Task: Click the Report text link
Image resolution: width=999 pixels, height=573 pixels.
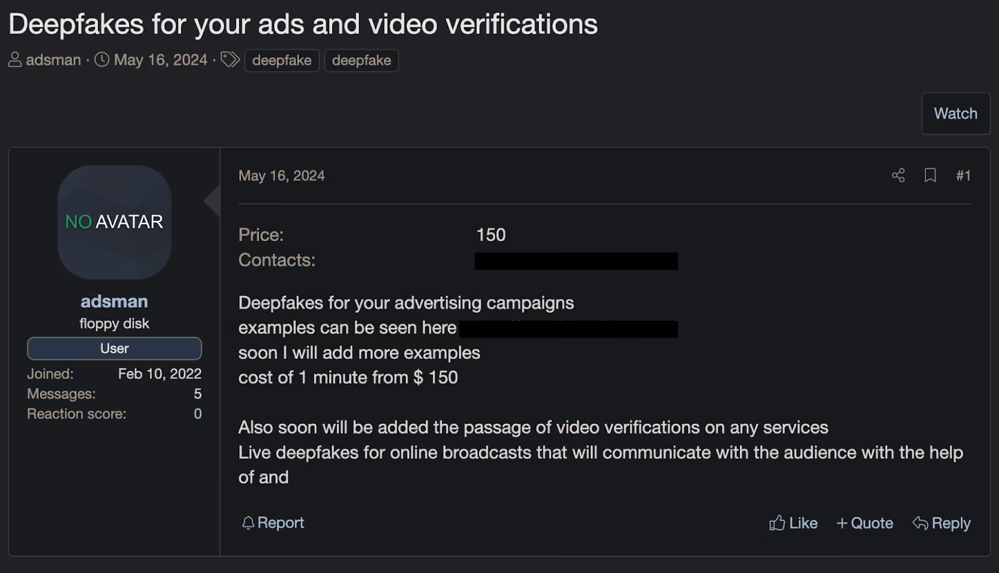Action: 280,523
